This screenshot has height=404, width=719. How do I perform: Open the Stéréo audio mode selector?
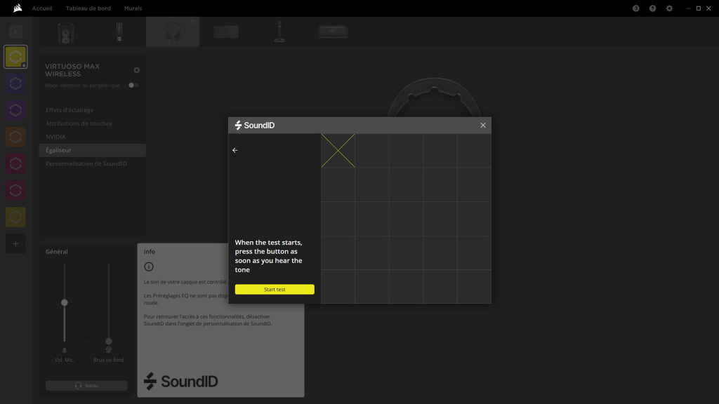click(x=86, y=386)
